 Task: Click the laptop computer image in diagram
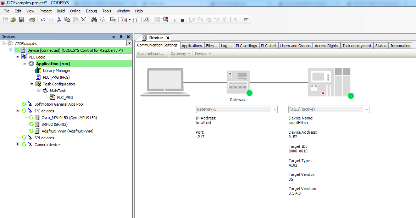tap(165, 82)
